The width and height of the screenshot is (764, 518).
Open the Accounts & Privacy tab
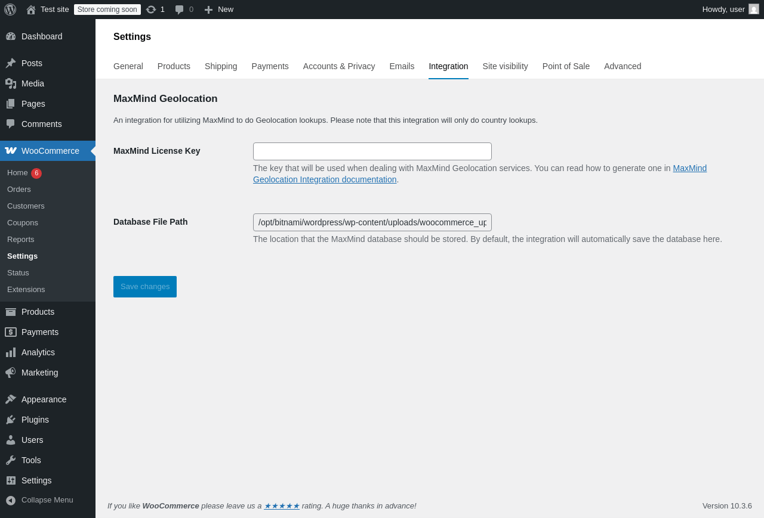click(x=339, y=66)
